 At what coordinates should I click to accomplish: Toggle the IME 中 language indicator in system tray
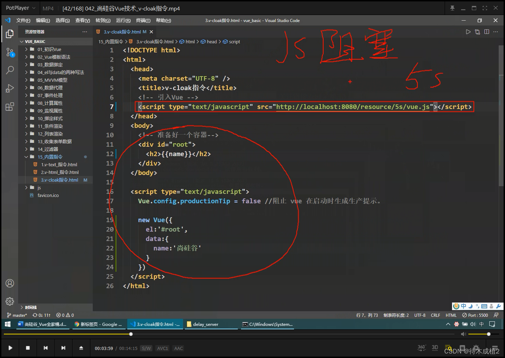[x=482, y=324]
